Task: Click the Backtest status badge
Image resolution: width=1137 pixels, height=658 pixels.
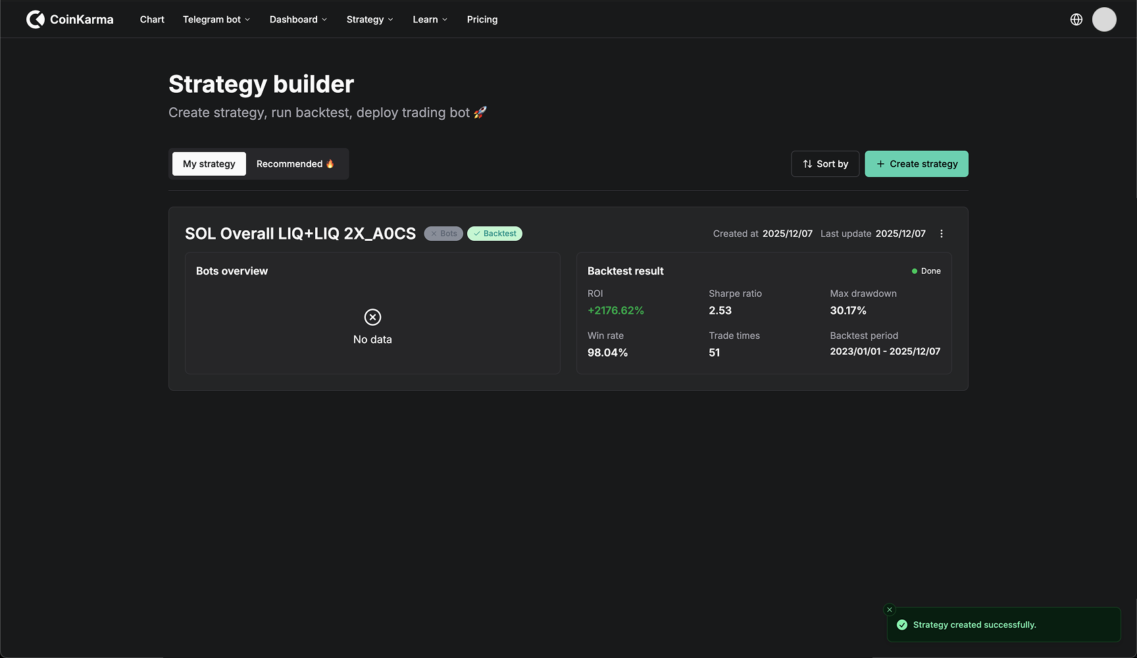Action: (x=495, y=234)
